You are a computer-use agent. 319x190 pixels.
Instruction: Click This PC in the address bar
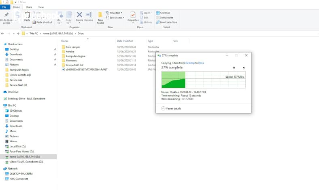click(x=34, y=34)
